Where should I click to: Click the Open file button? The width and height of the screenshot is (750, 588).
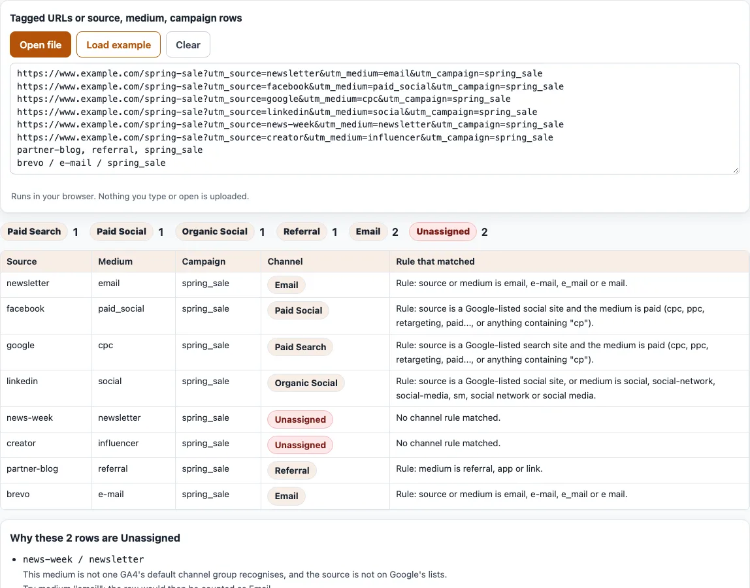pyautogui.click(x=41, y=44)
